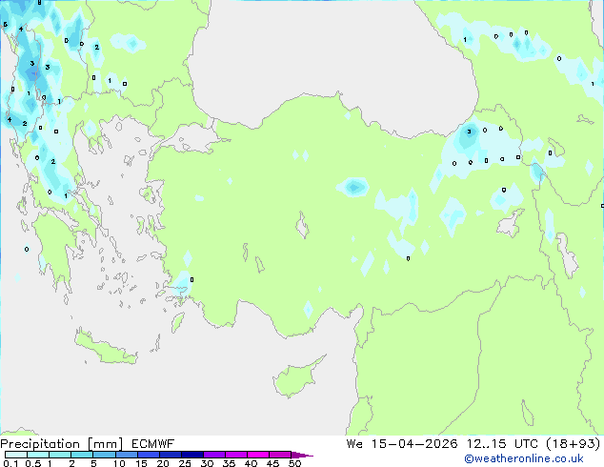
Task: Pick the 5–10 mm legend swatch
Action: [104, 455]
